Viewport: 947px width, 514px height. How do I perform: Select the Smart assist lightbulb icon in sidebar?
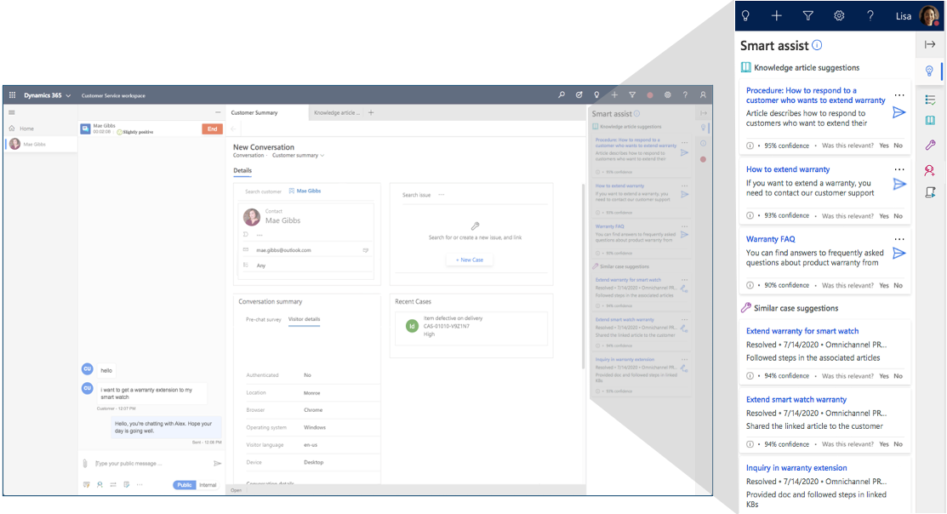coord(930,72)
